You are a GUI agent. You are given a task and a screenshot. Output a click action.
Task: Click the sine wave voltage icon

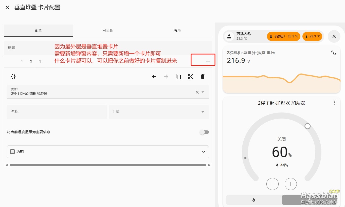(333, 53)
